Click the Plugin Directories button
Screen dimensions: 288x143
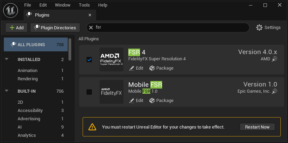point(55,28)
